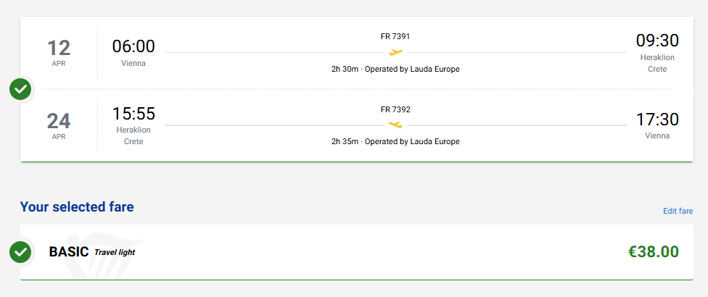The image size is (708, 297).
Task: Select the BASIC fare name
Action: point(69,252)
